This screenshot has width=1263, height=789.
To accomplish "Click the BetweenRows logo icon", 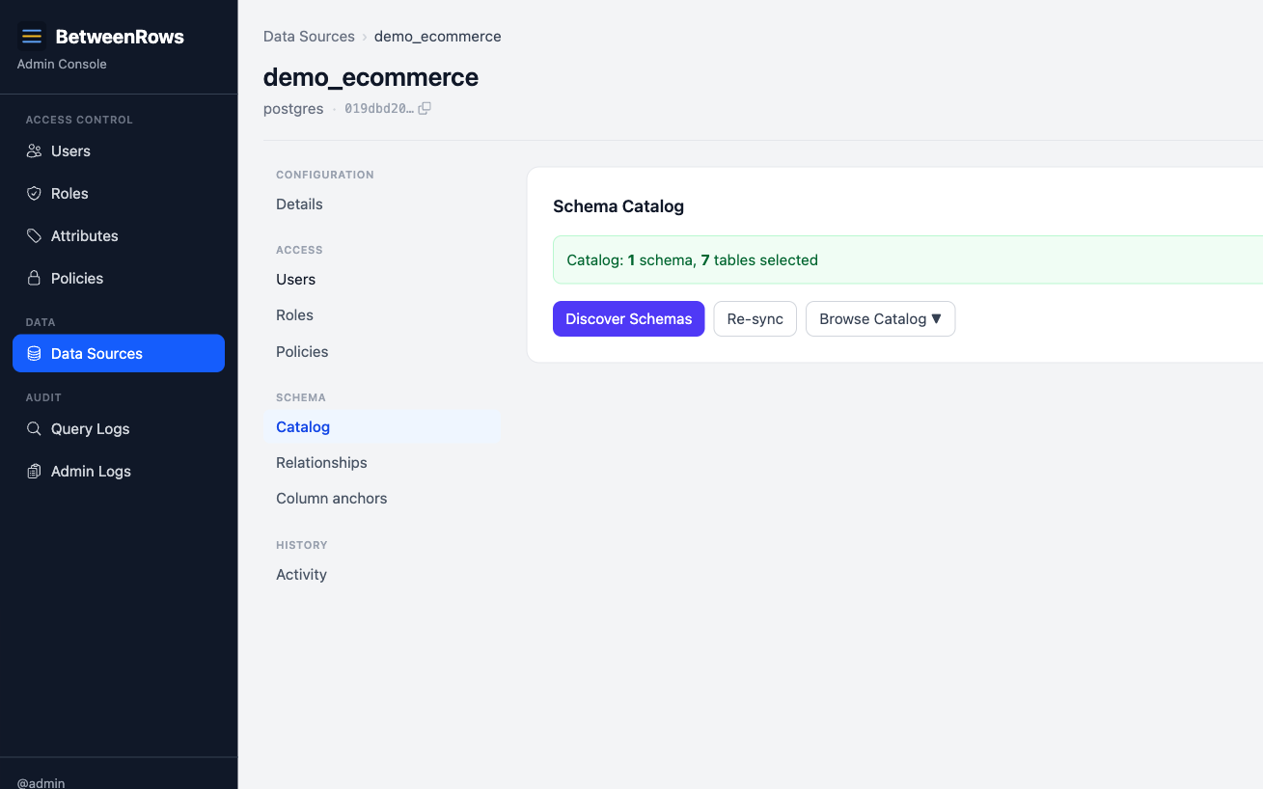I will click(32, 37).
